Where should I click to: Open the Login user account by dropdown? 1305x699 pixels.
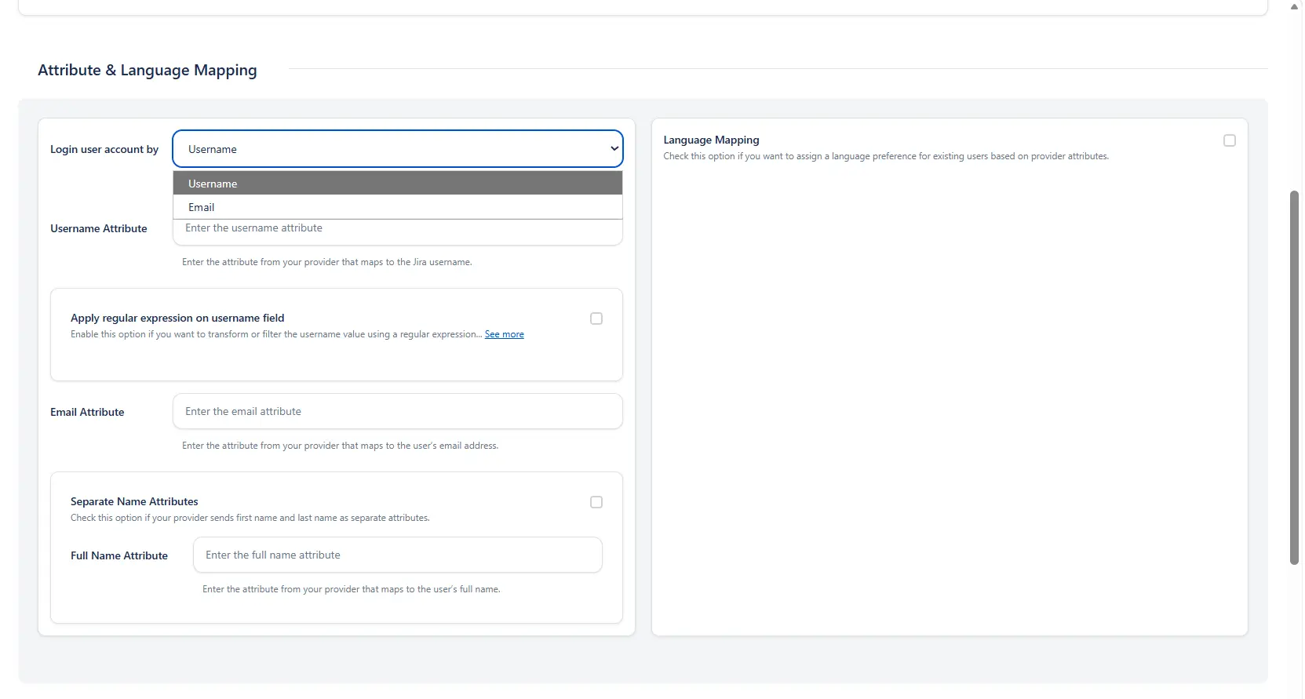[397, 149]
